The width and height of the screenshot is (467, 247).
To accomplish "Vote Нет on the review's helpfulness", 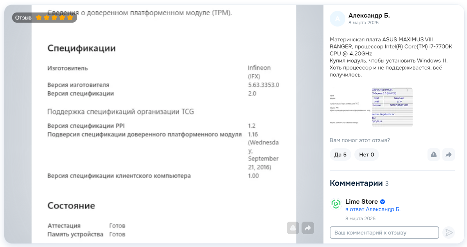I will (366, 155).
